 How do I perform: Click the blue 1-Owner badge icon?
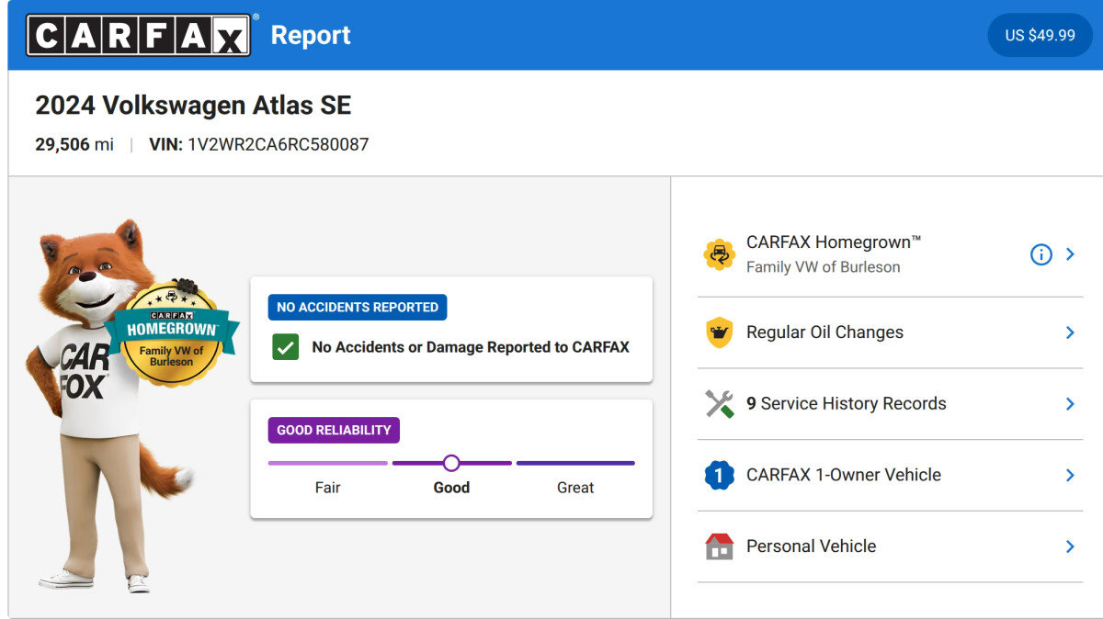tap(719, 475)
